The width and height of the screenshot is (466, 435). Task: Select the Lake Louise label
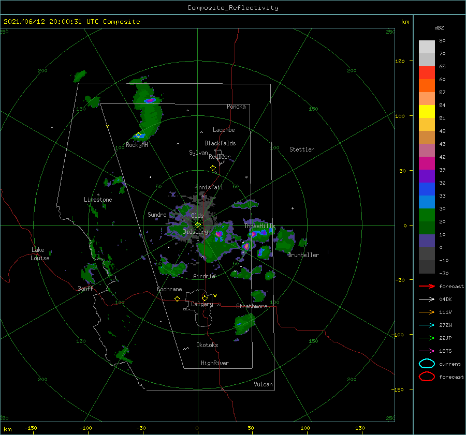pyautogui.click(x=40, y=254)
